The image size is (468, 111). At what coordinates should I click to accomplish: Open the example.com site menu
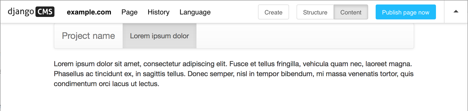click(x=89, y=12)
